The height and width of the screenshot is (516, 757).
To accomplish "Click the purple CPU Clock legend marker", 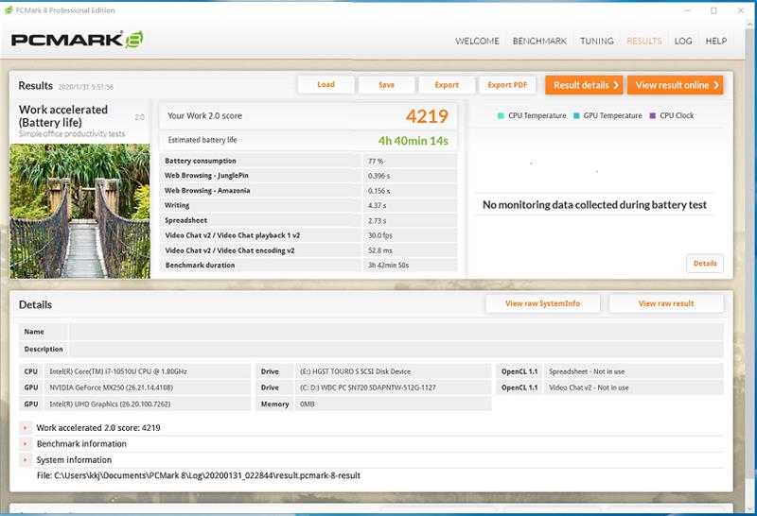I will tap(652, 115).
